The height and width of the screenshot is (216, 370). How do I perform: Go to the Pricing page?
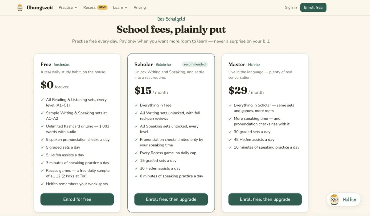click(x=140, y=7)
